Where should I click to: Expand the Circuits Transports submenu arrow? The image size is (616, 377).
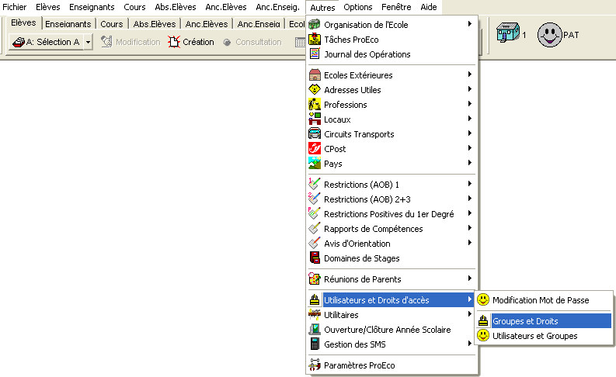coord(469,133)
